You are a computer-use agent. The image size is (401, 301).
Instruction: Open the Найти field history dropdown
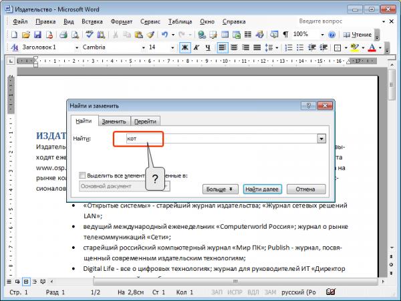point(321,138)
